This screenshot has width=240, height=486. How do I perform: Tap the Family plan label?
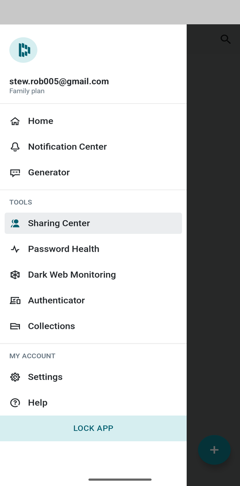coord(27,91)
